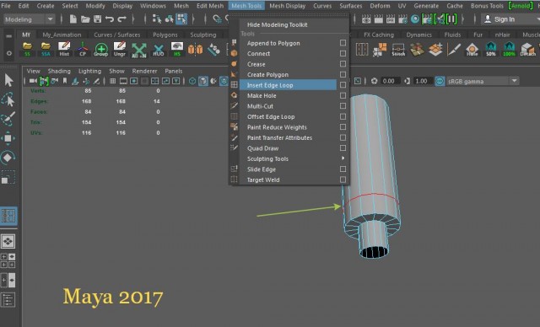Click the knife multi-cut shelf icon
The width and height of the screenshot is (540, 327).
click(454, 49)
